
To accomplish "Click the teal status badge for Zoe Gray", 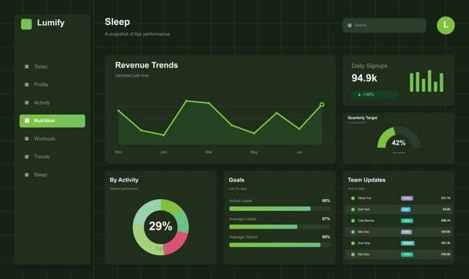I will click(x=408, y=243).
